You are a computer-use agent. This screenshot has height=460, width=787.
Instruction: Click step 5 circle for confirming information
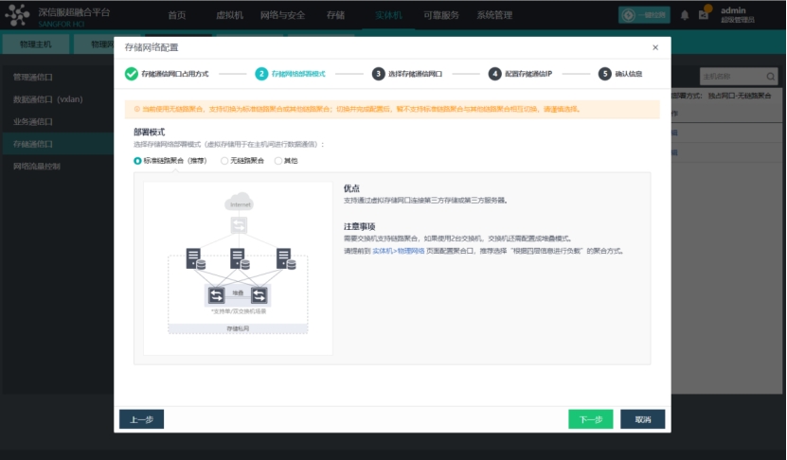tap(605, 74)
